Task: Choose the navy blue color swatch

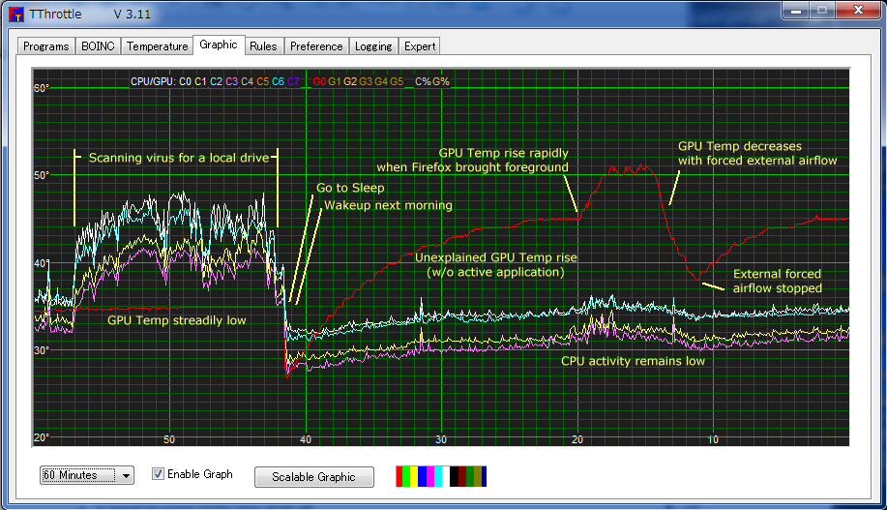Action: (485, 476)
